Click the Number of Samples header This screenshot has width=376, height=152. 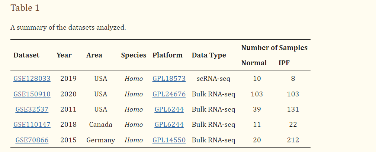tap(274, 48)
